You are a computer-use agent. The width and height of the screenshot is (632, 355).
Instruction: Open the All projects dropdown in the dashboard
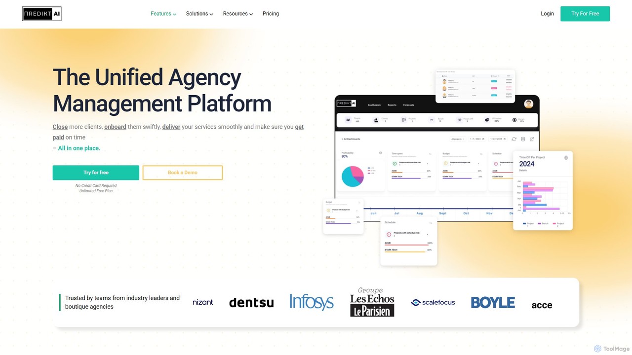point(458,140)
